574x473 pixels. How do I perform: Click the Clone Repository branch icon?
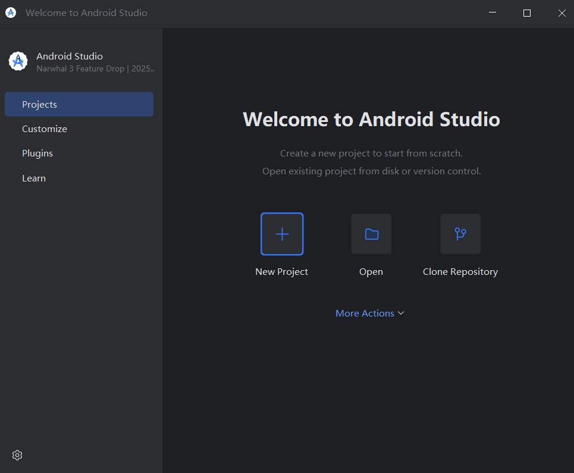pos(460,234)
